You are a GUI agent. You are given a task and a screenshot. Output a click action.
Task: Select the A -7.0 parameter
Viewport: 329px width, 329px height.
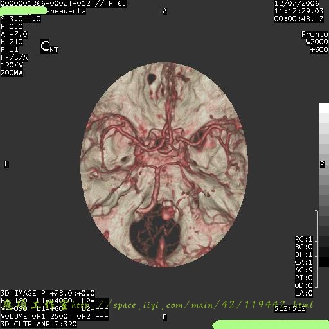click(14, 34)
